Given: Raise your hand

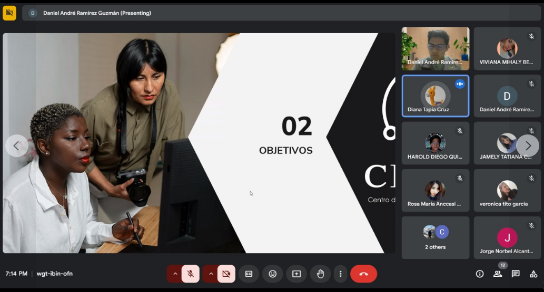Looking at the screenshot, I should [320, 274].
